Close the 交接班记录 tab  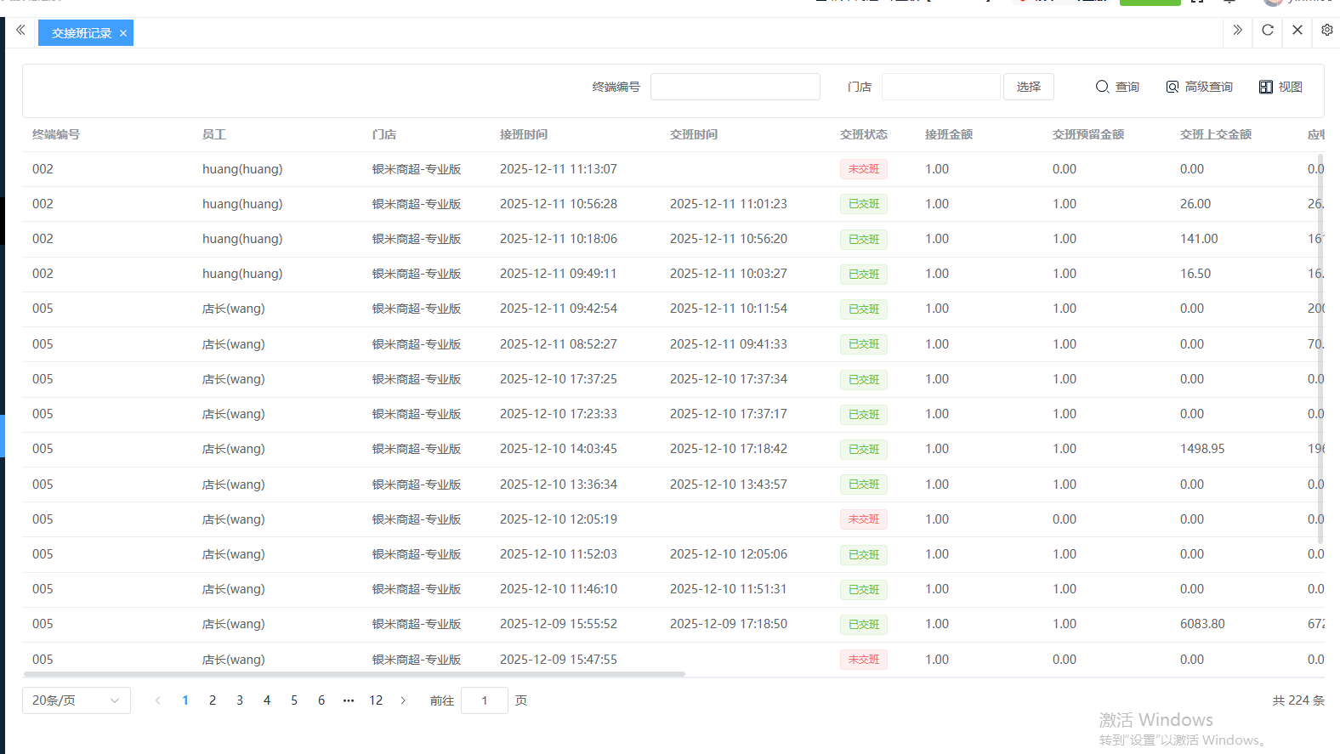pos(123,33)
